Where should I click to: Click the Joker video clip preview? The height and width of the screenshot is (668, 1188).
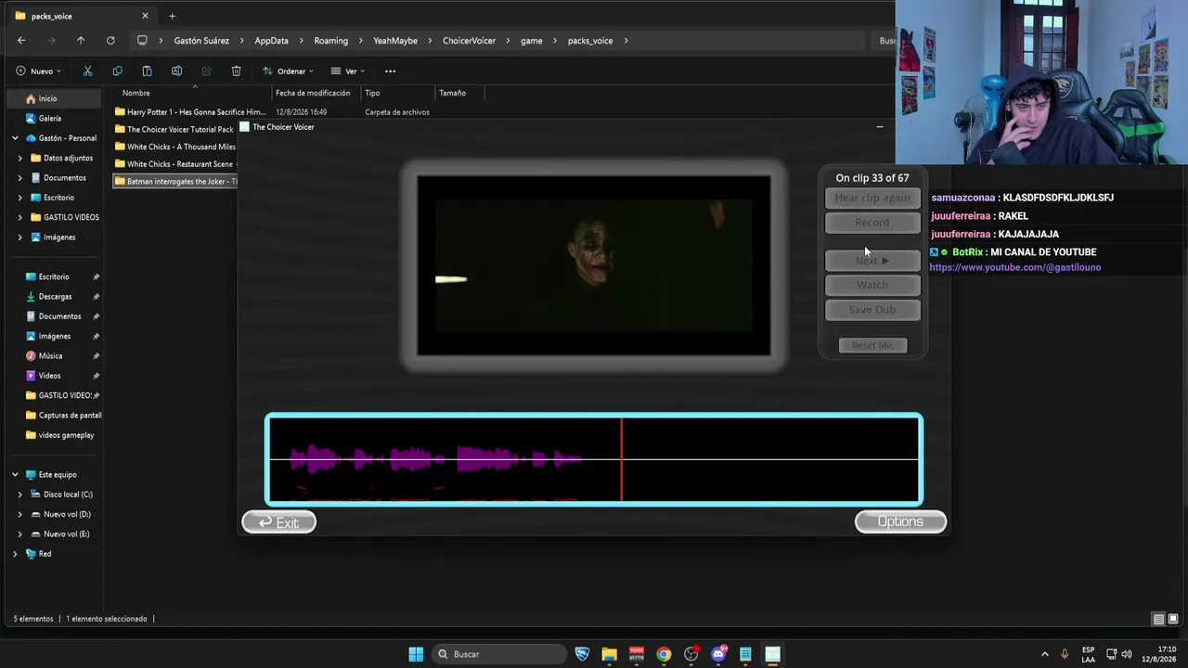(x=594, y=265)
